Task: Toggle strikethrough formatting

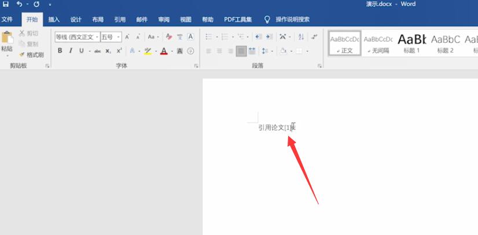Action: coord(98,51)
